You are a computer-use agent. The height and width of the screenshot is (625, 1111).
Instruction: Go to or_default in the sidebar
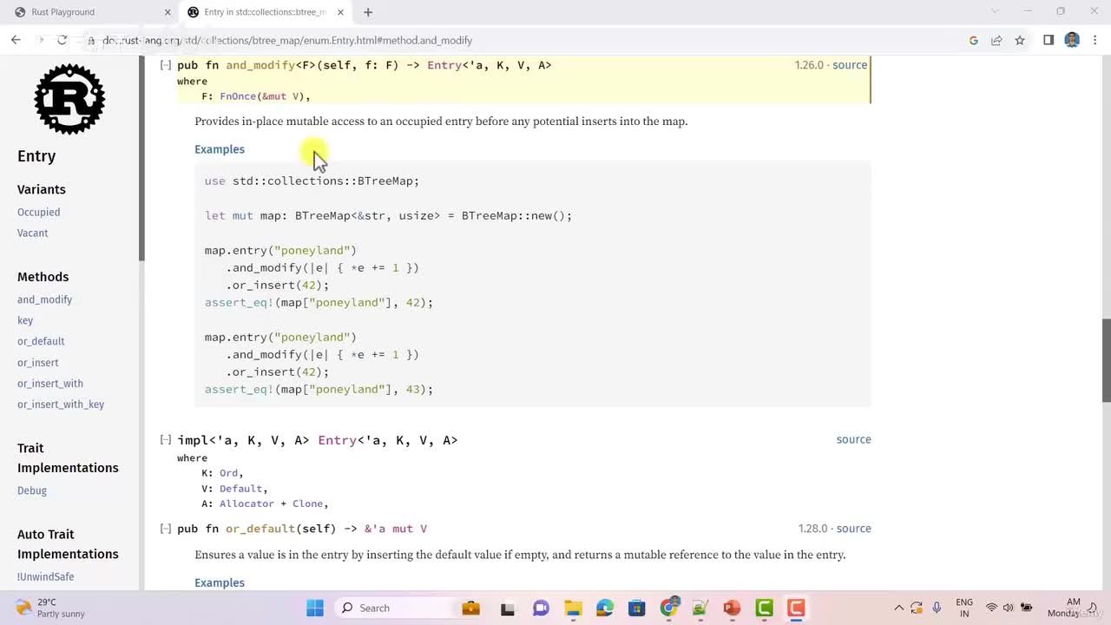tap(41, 341)
